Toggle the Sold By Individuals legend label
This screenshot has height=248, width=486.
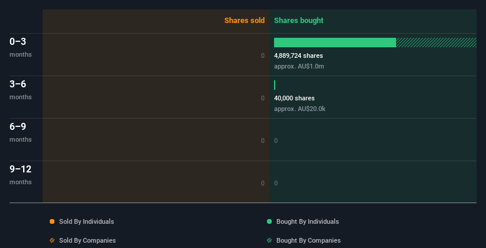pos(86,221)
